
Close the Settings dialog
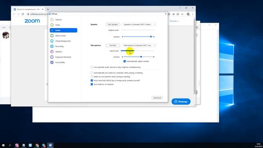(166, 14)
